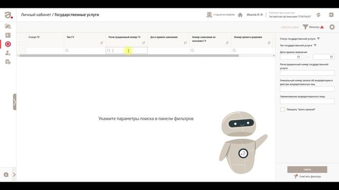Image resolution: width=339 pixels, height=190 pixels.
Task: Open the folder icon in the left sidebar
Action: click(x=8, y=26)
